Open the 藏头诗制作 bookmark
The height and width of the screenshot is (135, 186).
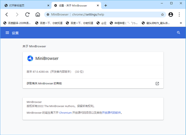coord(155,23)
